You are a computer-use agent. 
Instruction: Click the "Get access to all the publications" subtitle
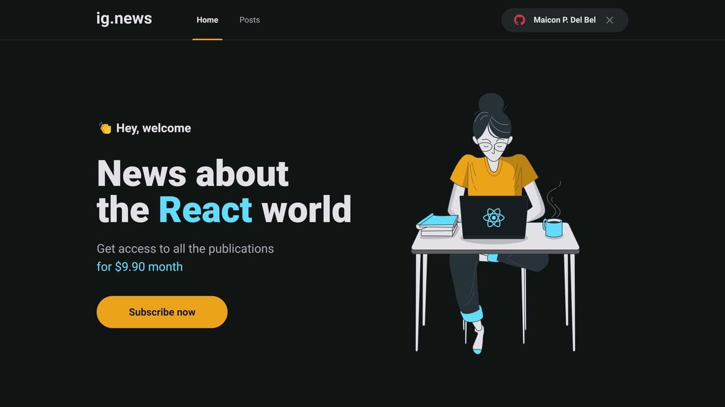click(185, 249)
